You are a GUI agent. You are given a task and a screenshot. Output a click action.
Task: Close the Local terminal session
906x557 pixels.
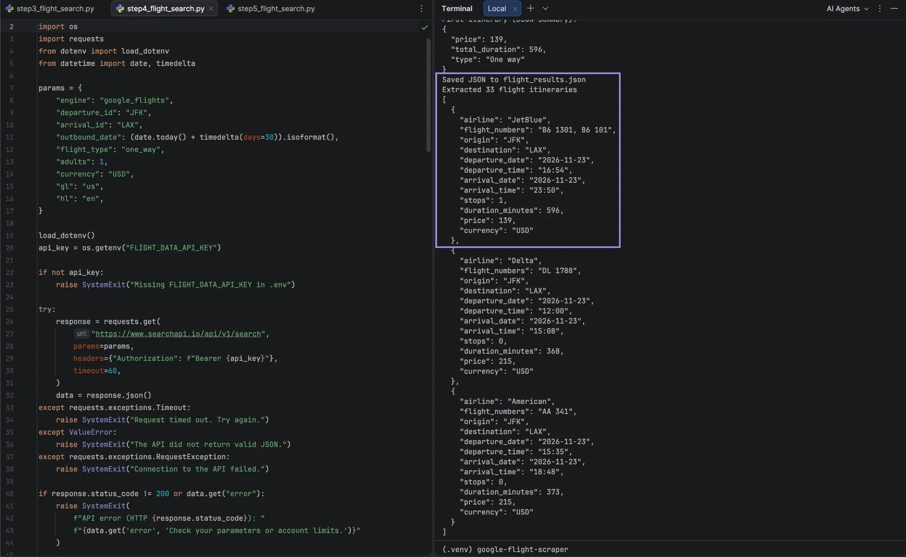click(x=515, y=9)
